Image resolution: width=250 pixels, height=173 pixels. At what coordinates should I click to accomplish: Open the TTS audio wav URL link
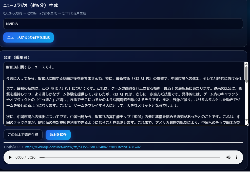click(x=83, y=147)
